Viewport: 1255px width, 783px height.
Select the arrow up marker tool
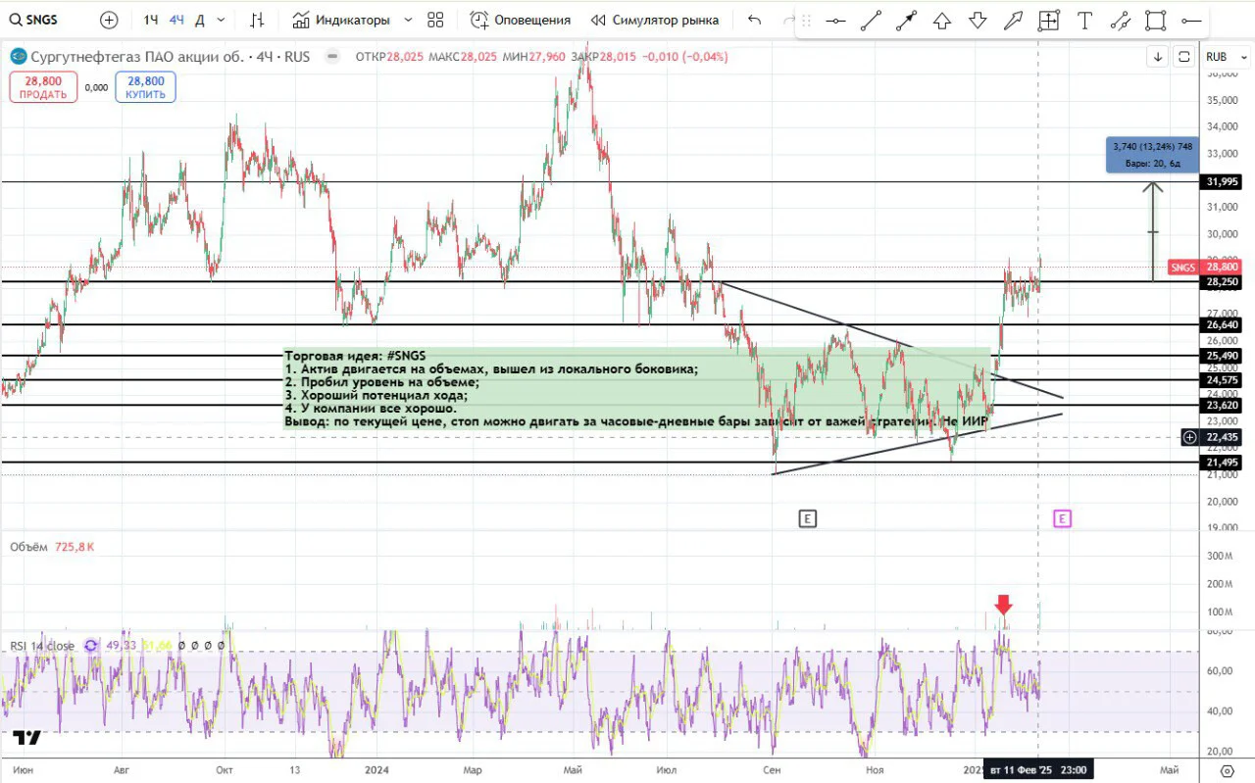coord(942,21)
